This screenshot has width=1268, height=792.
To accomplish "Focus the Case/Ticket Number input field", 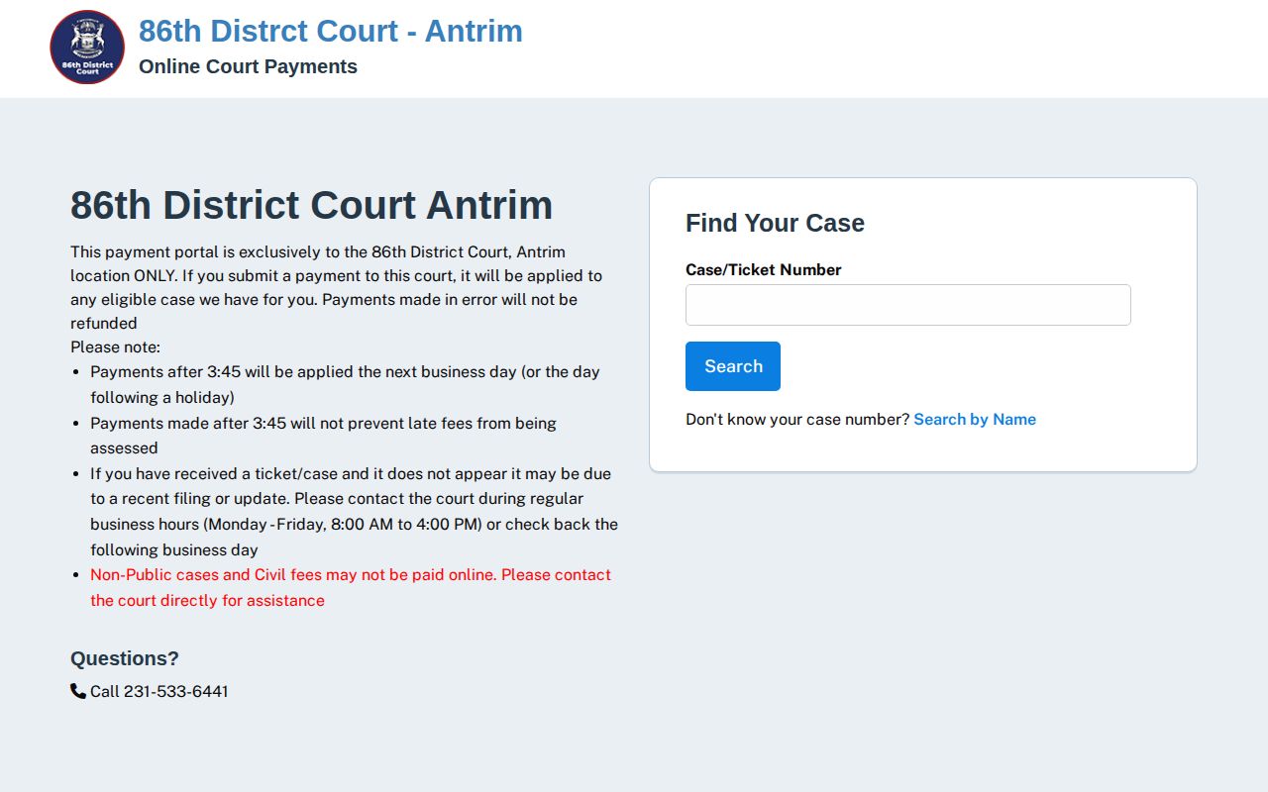I will point(907,305).
